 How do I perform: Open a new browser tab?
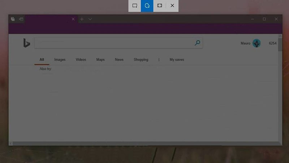tap(82, 19)
